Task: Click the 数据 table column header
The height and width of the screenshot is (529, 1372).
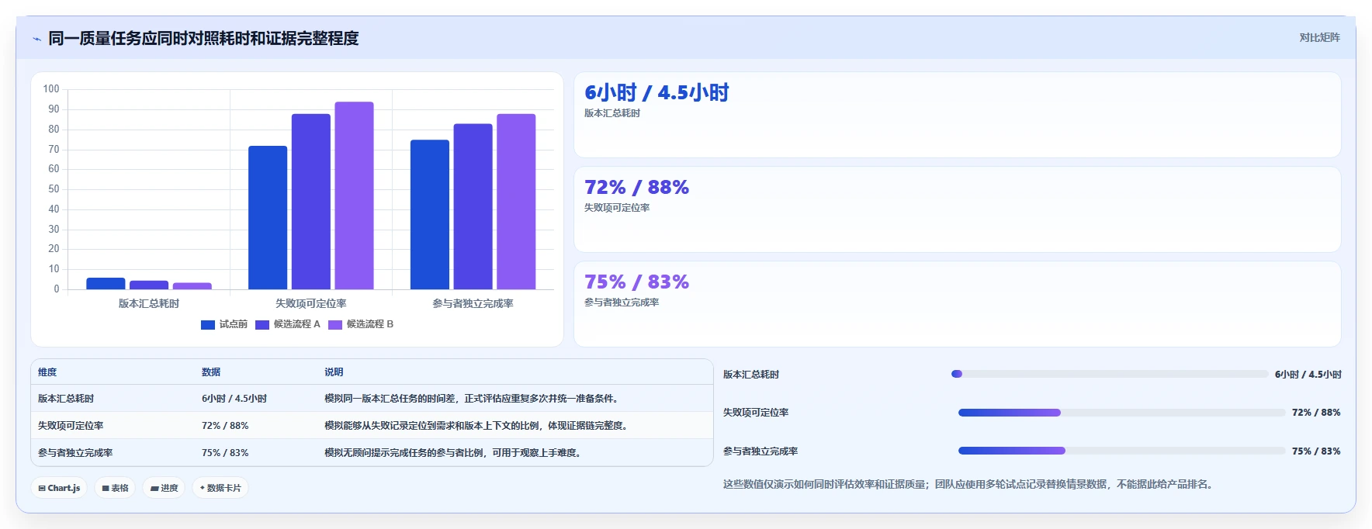Action: coord(211,372)
